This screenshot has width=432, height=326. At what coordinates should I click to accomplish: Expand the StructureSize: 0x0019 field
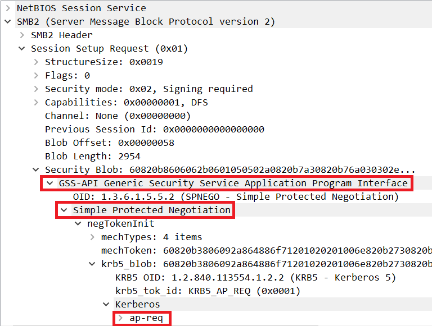36,62
